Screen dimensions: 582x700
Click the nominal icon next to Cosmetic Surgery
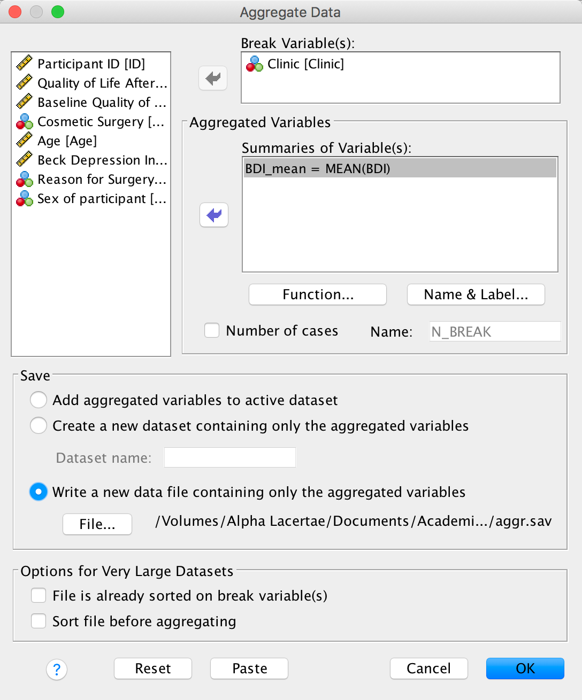tap(24, 122)
